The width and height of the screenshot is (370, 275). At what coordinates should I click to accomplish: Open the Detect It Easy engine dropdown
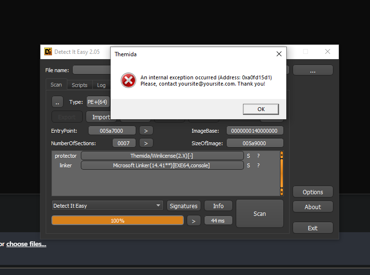pyautogui.click(x=107, y=206)
